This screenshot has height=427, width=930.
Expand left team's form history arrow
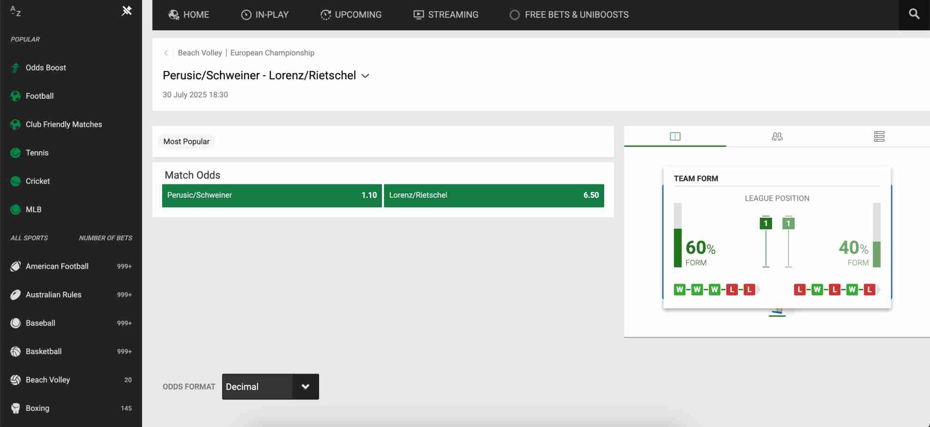click(x=758, y=290)
